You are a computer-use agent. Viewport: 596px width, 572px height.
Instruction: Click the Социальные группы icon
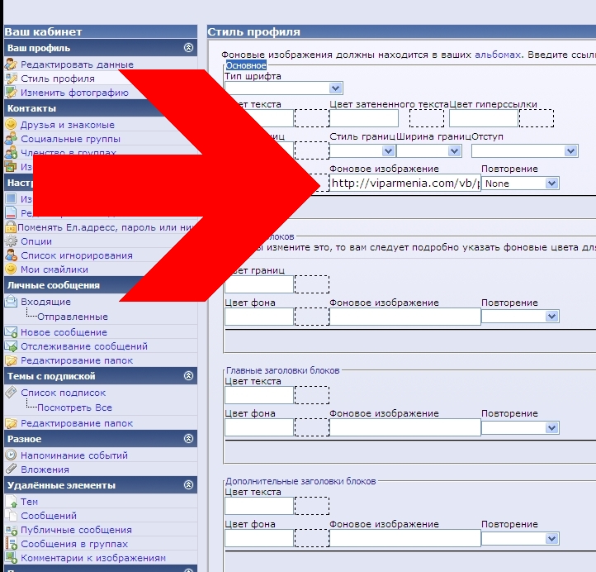coord(11,139)
